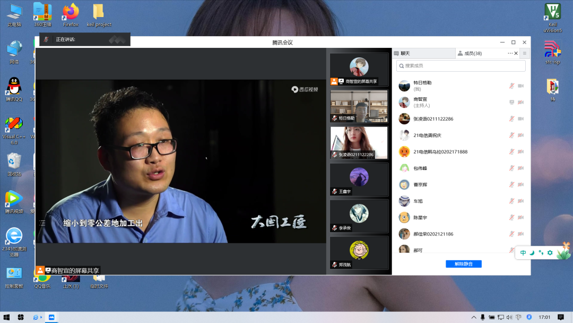
Task: Open the 回收站 recycle bin
Action: (x=14, y=164)
